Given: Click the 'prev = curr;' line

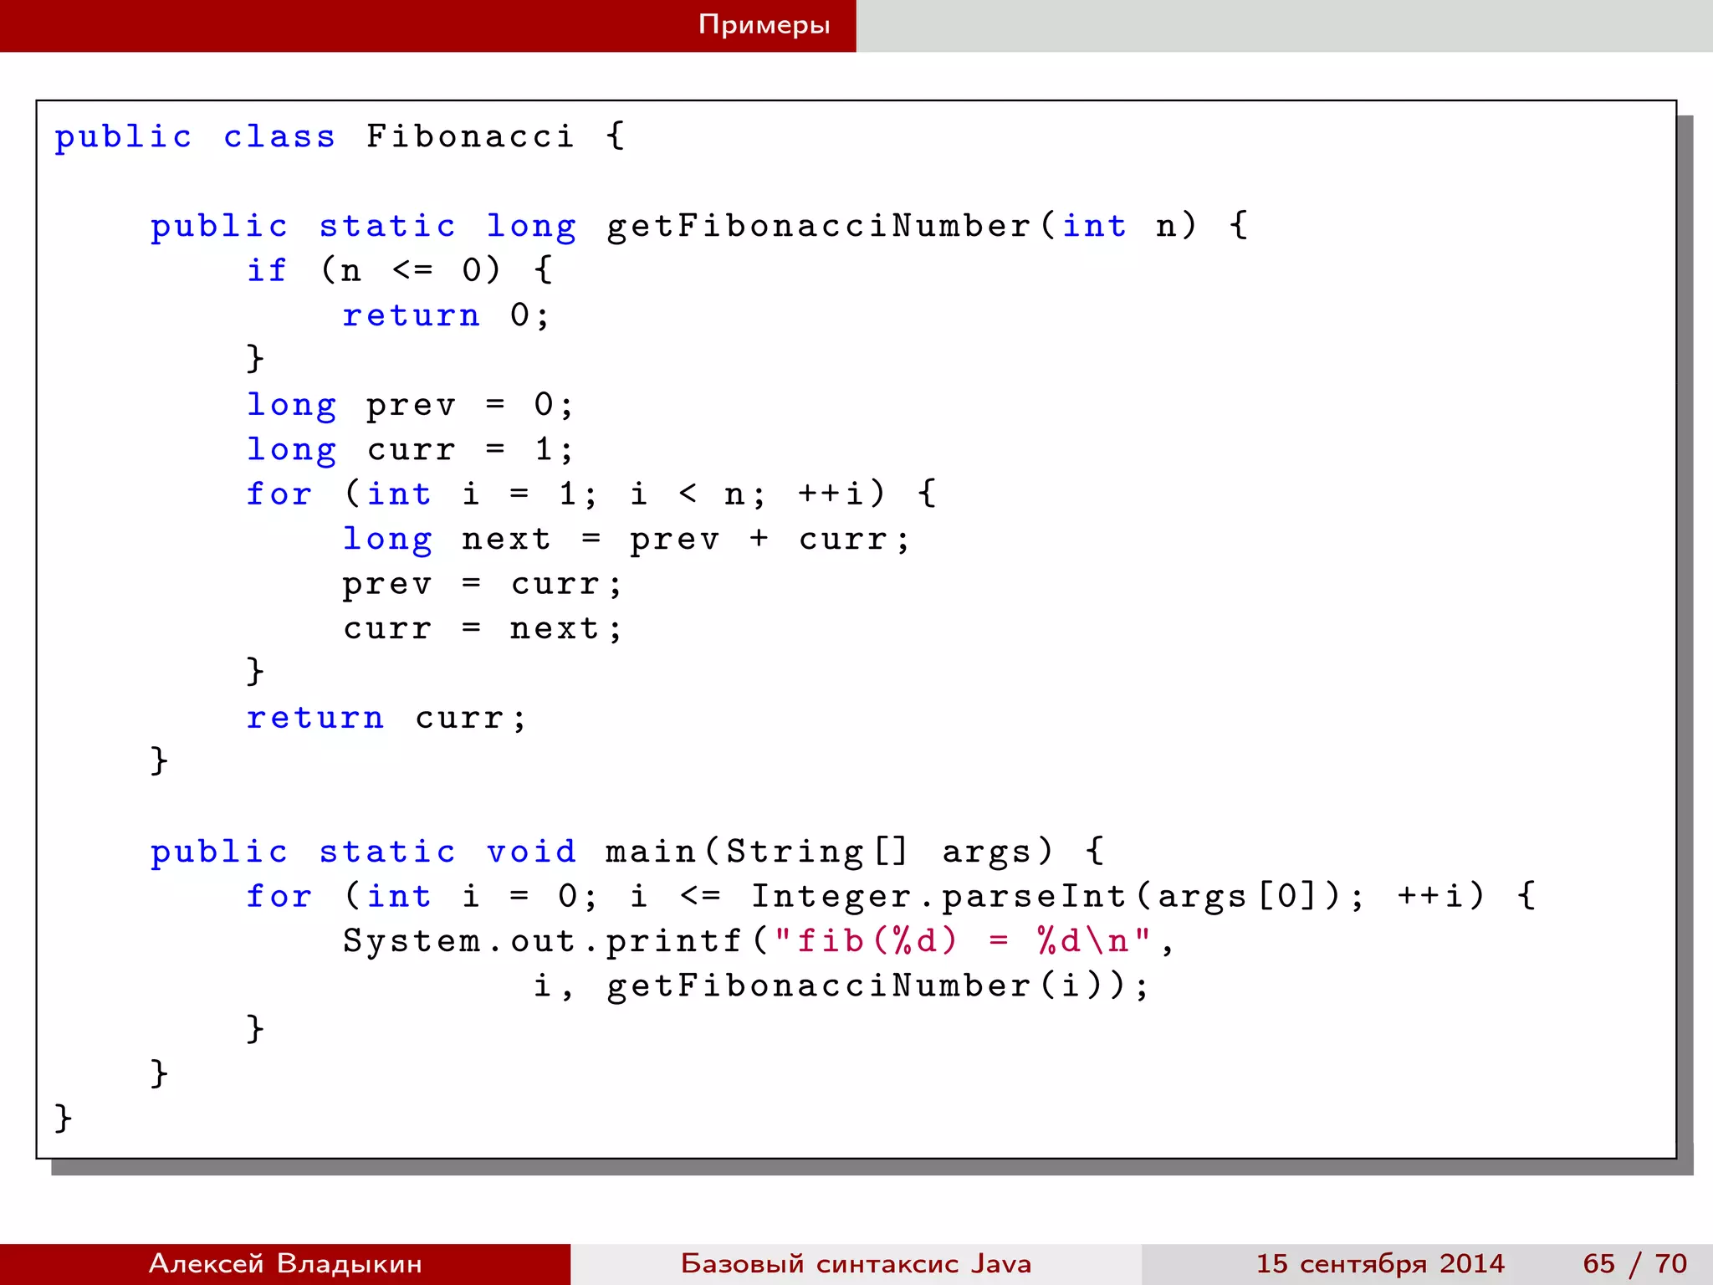Looking at the screenshot, I should tap(483, 584).
